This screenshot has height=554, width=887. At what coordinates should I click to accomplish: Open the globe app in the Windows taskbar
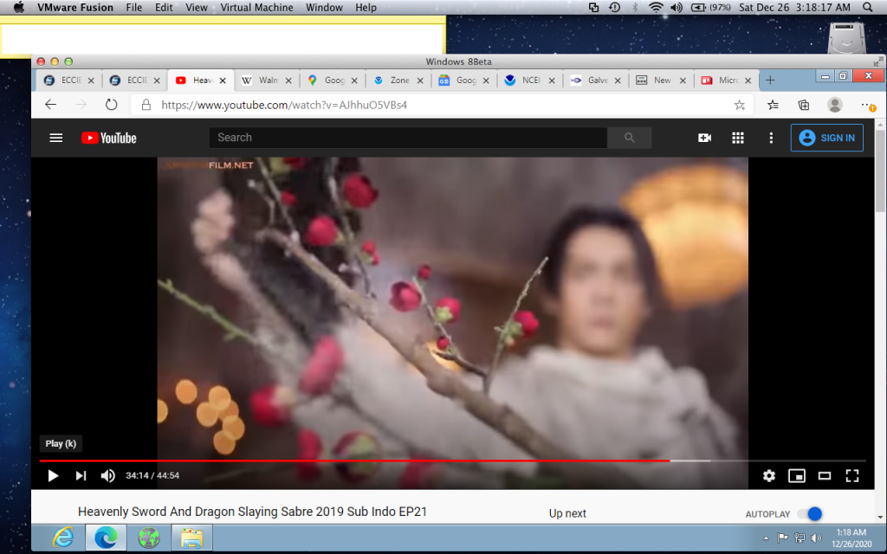149,537
